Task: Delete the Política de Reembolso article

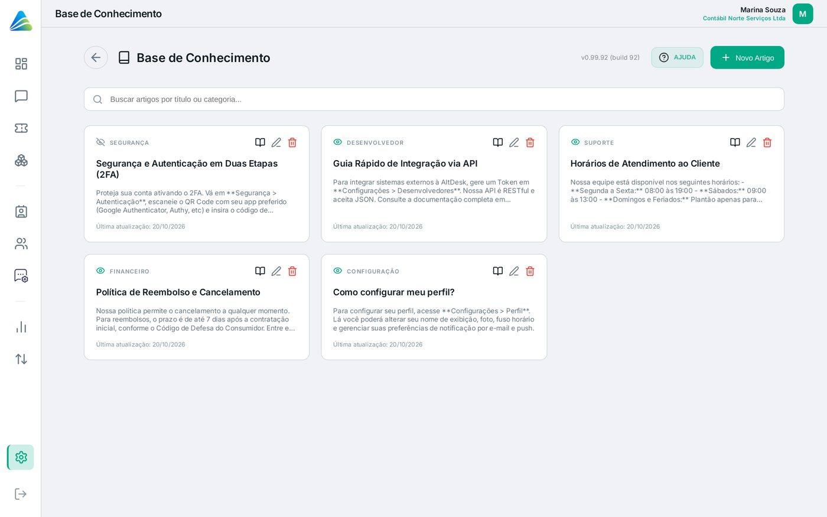Action: [292, 271]
